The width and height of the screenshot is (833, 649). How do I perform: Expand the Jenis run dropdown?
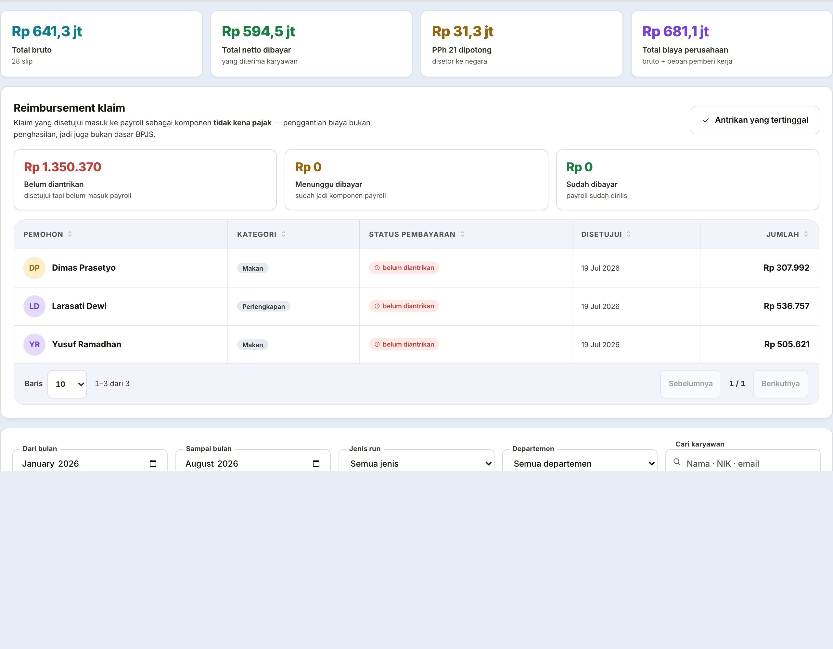416,463
